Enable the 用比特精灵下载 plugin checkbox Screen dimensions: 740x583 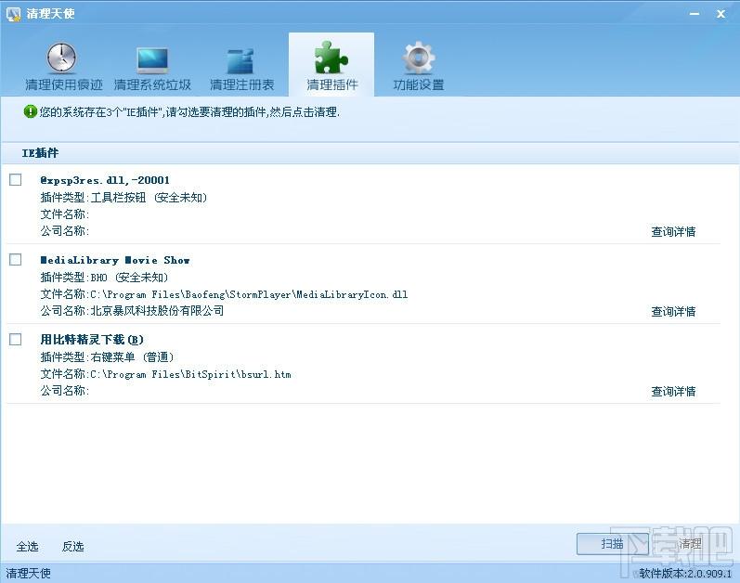pyautogui.click(x=16, y=339)
